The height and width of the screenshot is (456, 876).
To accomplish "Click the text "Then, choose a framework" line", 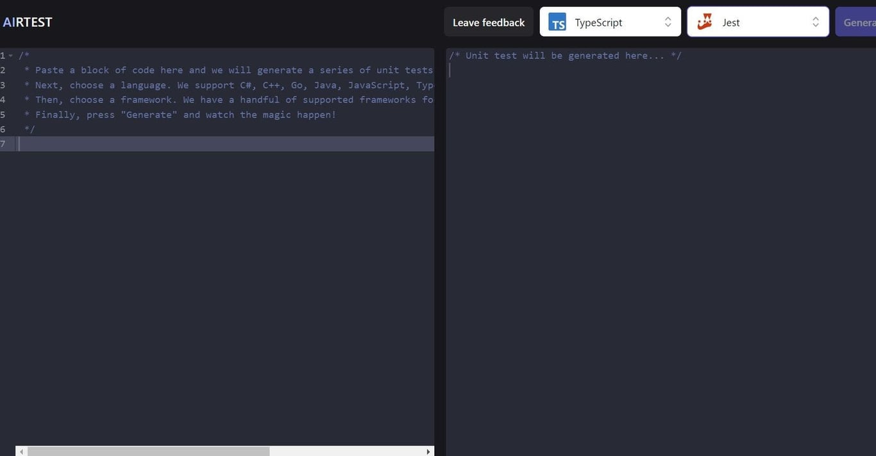I will [230, 100].
